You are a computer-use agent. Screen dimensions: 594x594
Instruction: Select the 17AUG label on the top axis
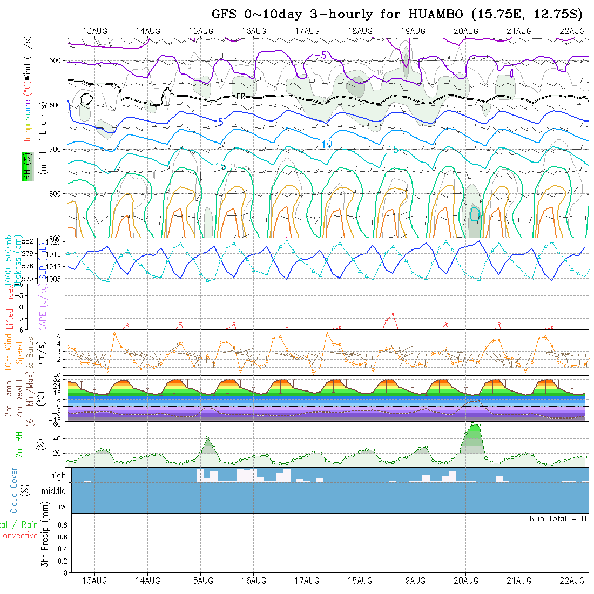coord(307,31)
